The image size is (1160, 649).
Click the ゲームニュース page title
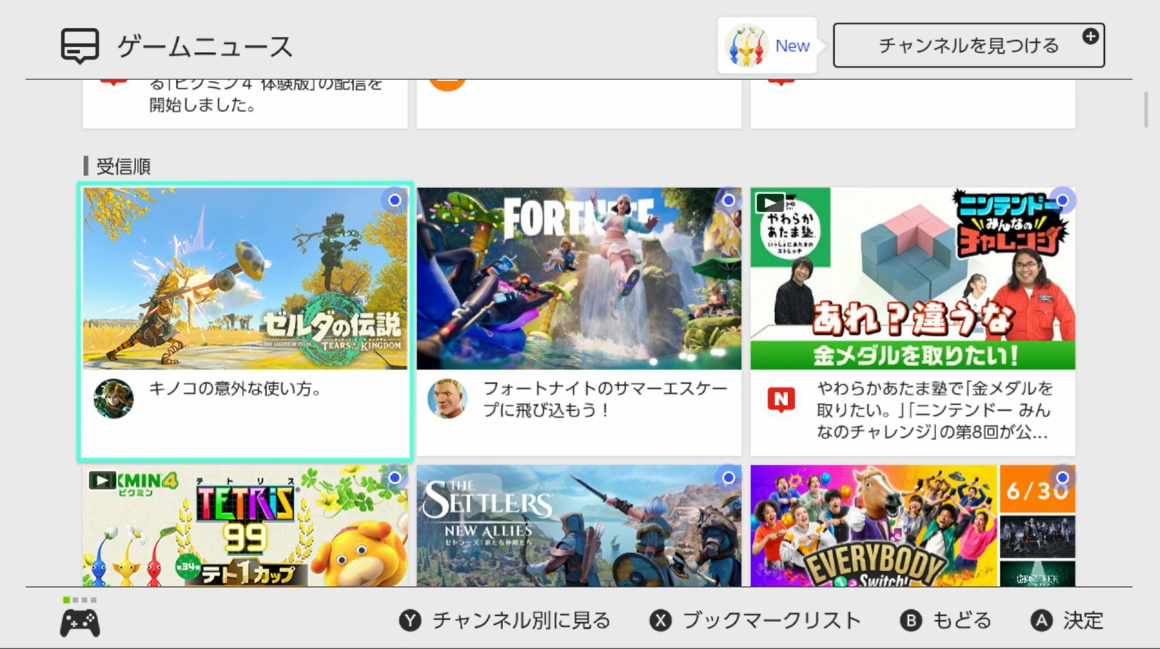(205, 46)
